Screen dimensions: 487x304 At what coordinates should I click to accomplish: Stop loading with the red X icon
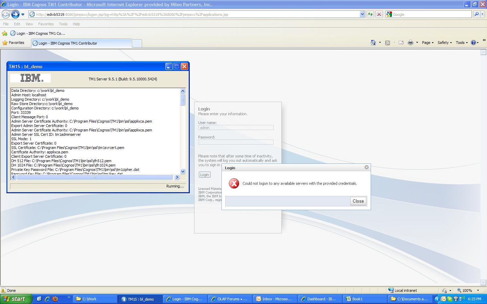379,14
